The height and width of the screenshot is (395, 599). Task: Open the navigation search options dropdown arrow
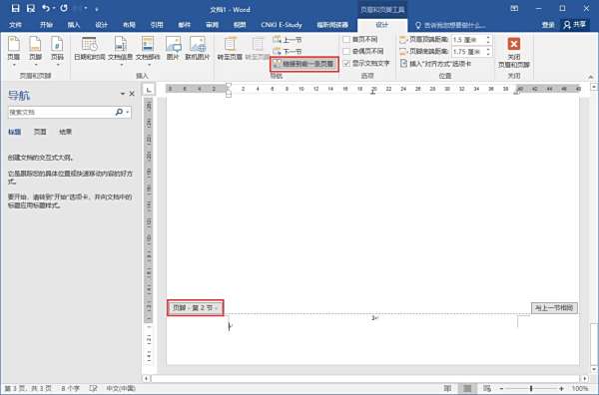point(128,112)
